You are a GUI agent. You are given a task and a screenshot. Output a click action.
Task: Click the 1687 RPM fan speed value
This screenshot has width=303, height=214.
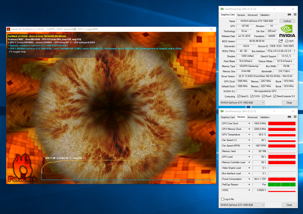pos(260,146)
